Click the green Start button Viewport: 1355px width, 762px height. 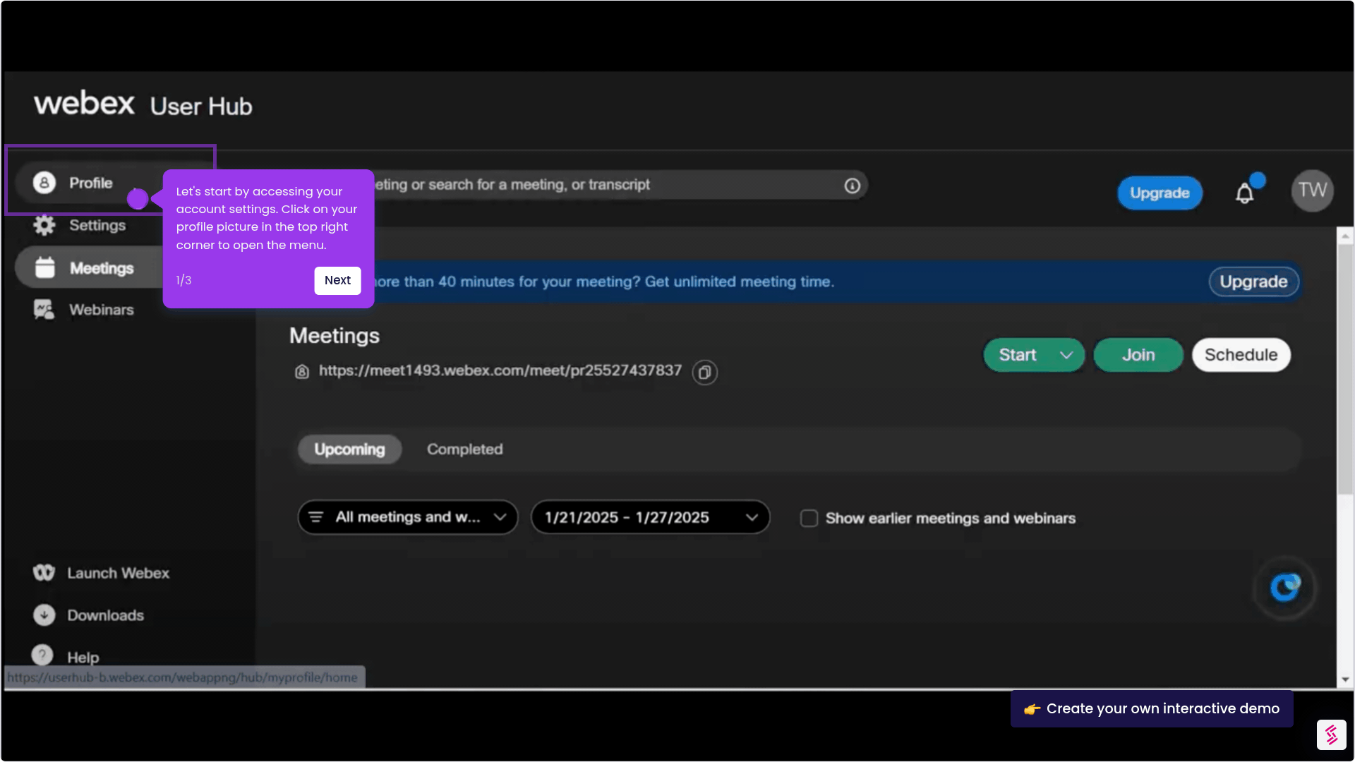[x=1018, y=355]
